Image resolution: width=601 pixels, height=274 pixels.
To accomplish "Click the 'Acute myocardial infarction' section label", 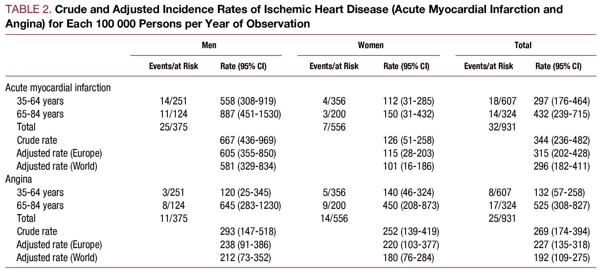I will coord(58,88).
